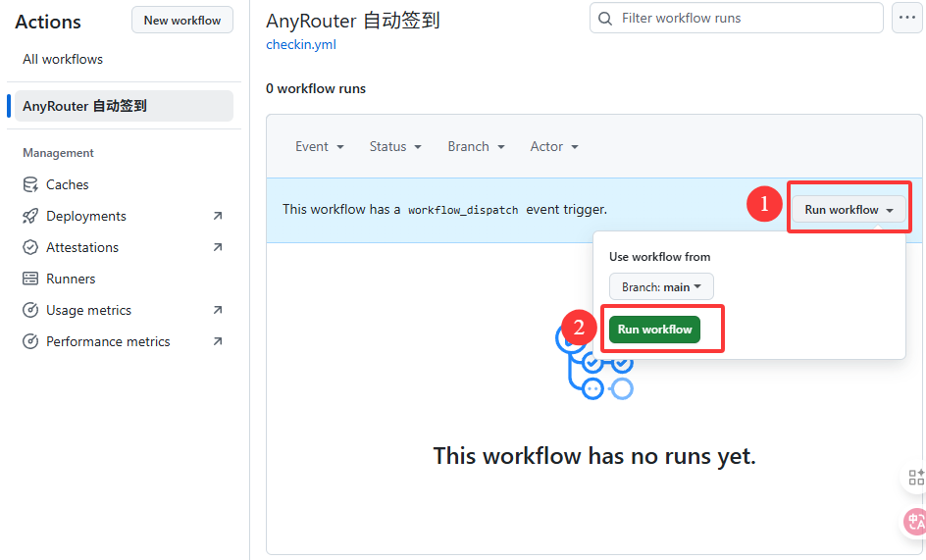Viewport: 926px width, 560px height.
Task: Expand the Event filter dropdown
Action: click(x=320, y=146)
